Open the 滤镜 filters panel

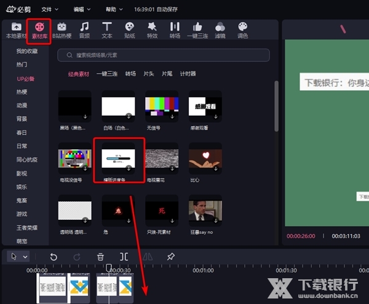click(220, 31)
